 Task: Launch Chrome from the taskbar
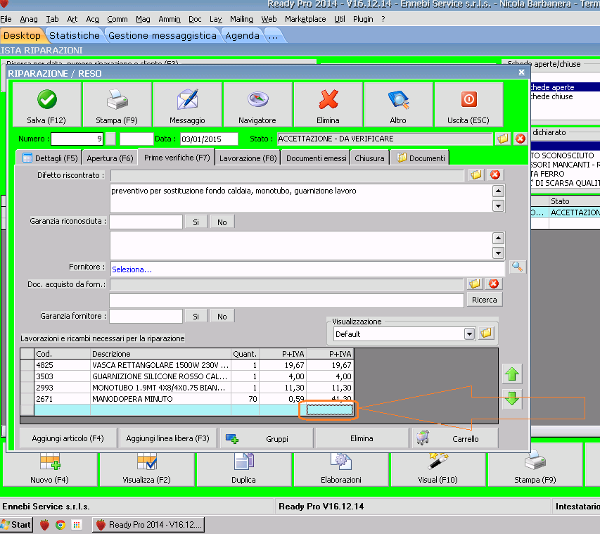click(x=60, y=524)
